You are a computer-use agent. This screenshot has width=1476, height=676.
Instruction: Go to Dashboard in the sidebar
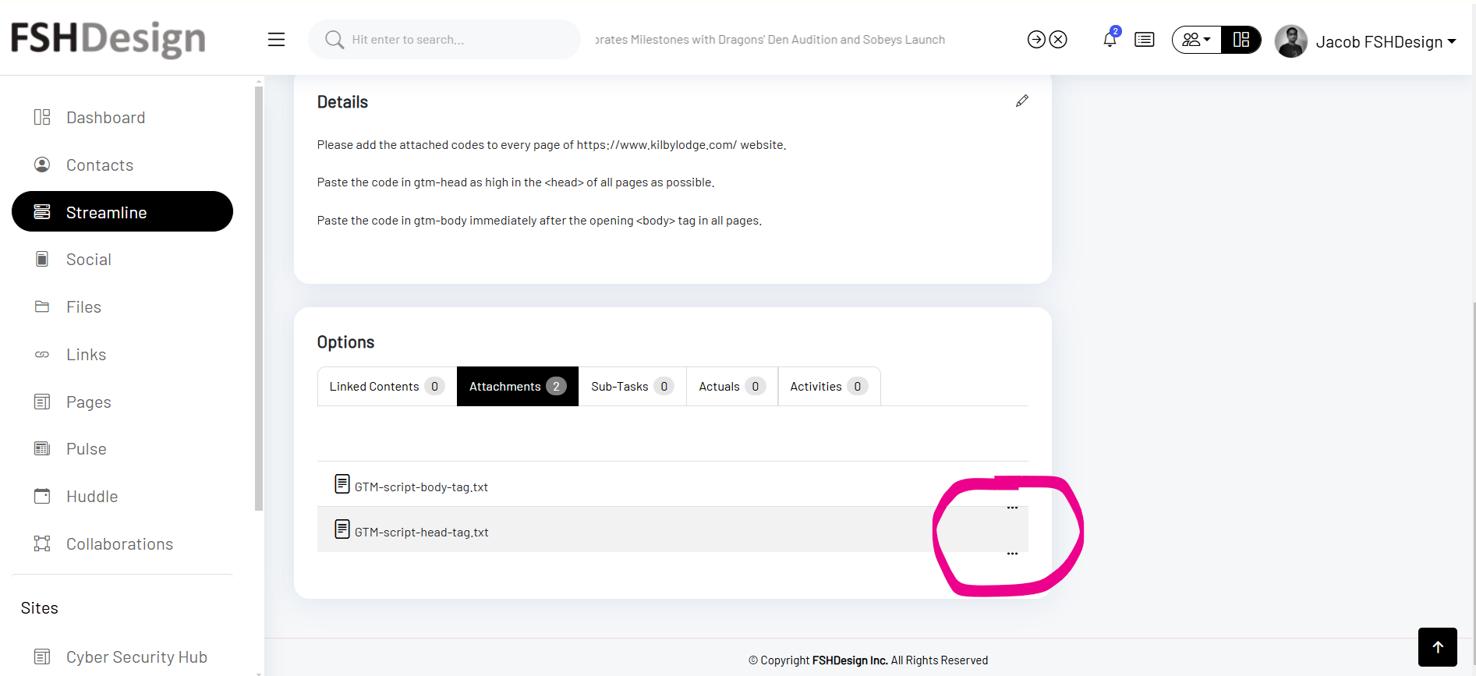pos(105,118)
